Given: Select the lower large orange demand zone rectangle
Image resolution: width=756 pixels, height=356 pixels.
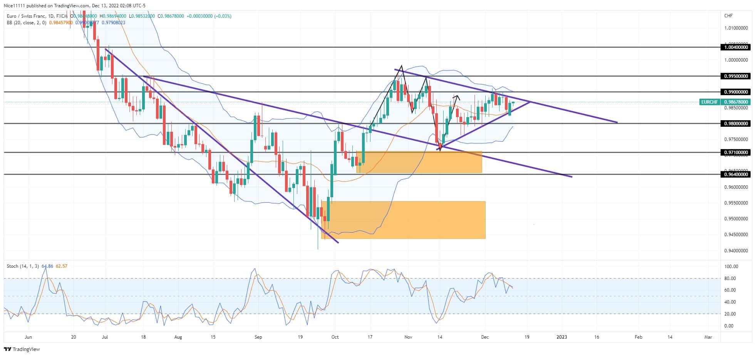Looking at the screenshot, I should coord(403,220).
